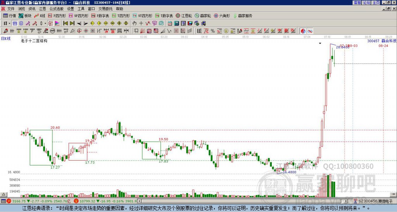Select the percent % tool
This screenshot has width=397, height=212.
pos(213,31)
